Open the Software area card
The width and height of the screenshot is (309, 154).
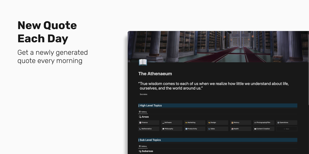coord(171,123)
